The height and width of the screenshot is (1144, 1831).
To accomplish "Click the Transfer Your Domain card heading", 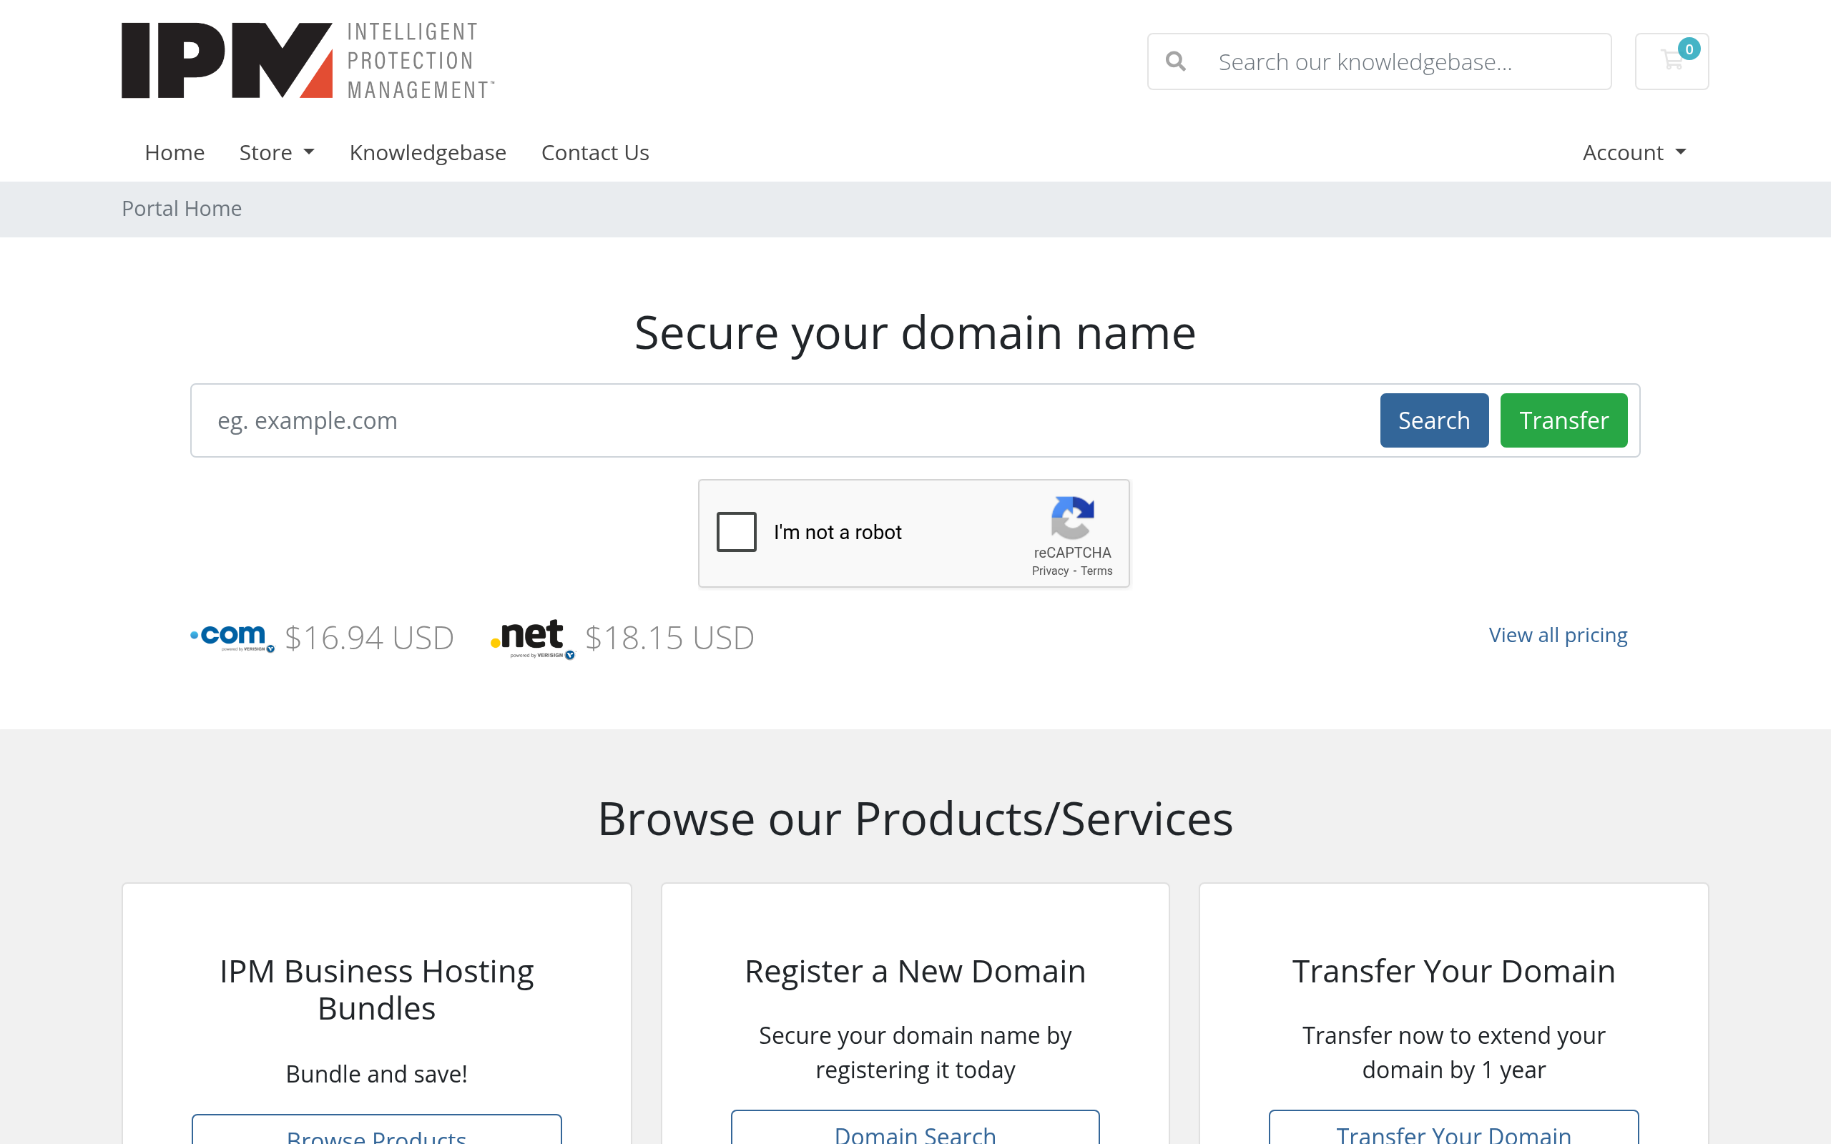I will (1453, 972).
